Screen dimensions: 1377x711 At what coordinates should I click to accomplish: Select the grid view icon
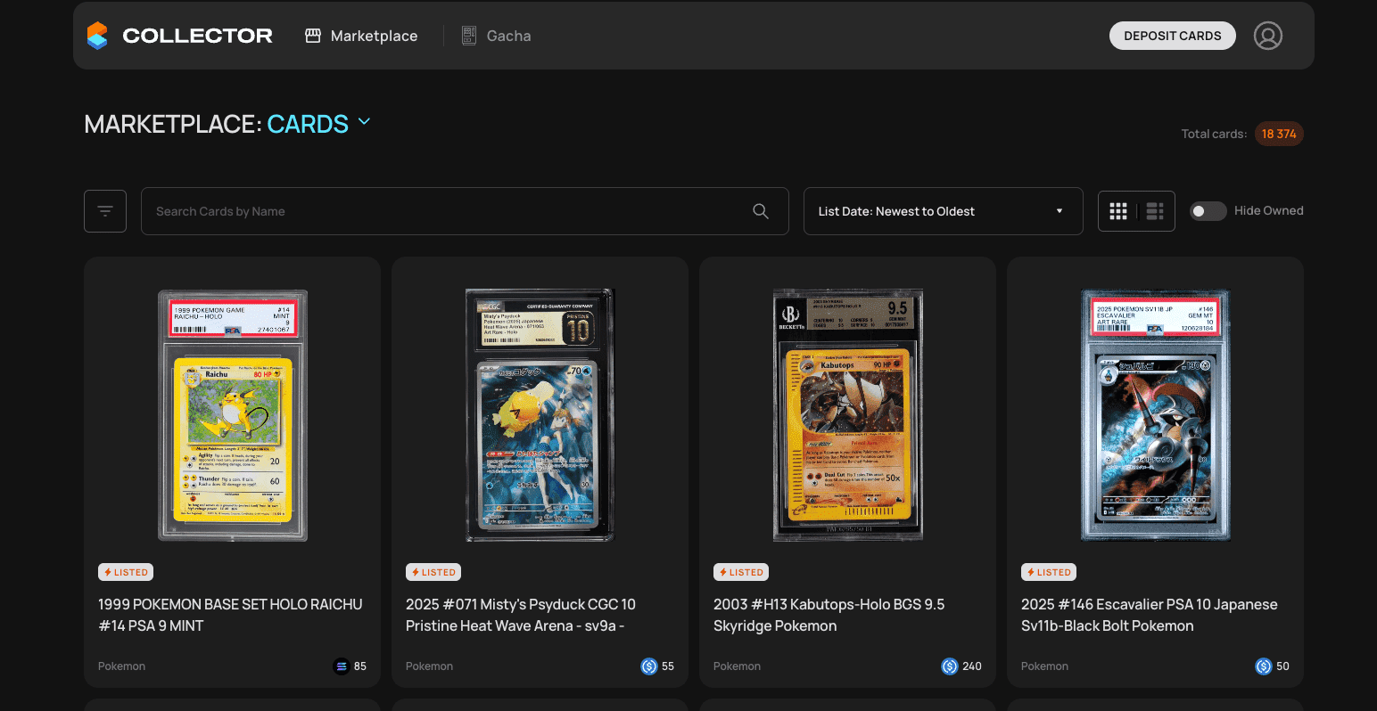point(1118,211)
